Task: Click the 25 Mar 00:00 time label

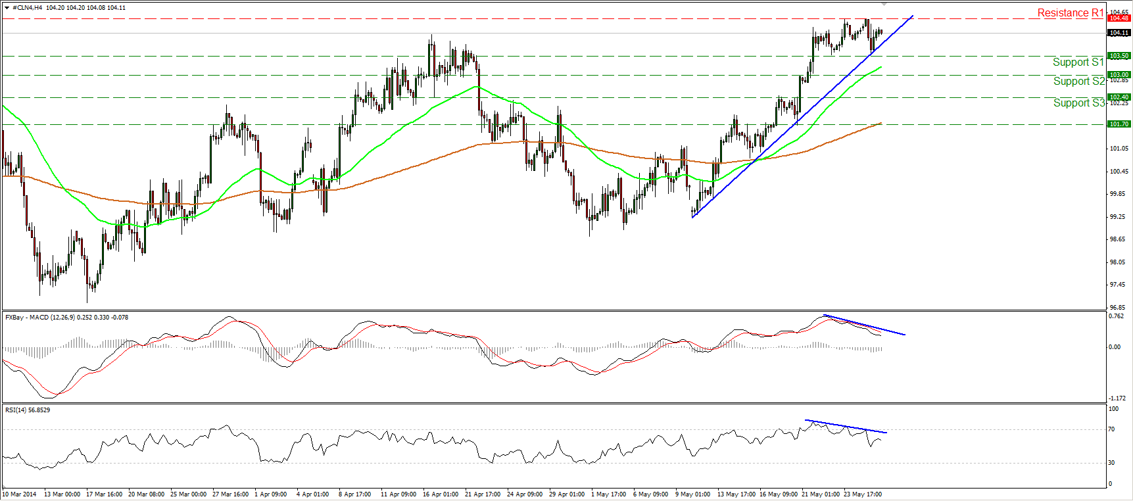Action: coord(188,494)
